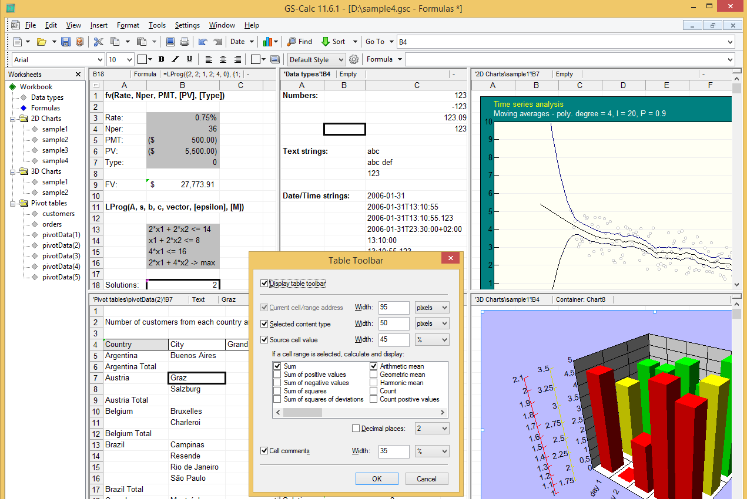The image size is (747, 499).
Task: Uncheck the Sum option
Action: (x=277, y=366)
